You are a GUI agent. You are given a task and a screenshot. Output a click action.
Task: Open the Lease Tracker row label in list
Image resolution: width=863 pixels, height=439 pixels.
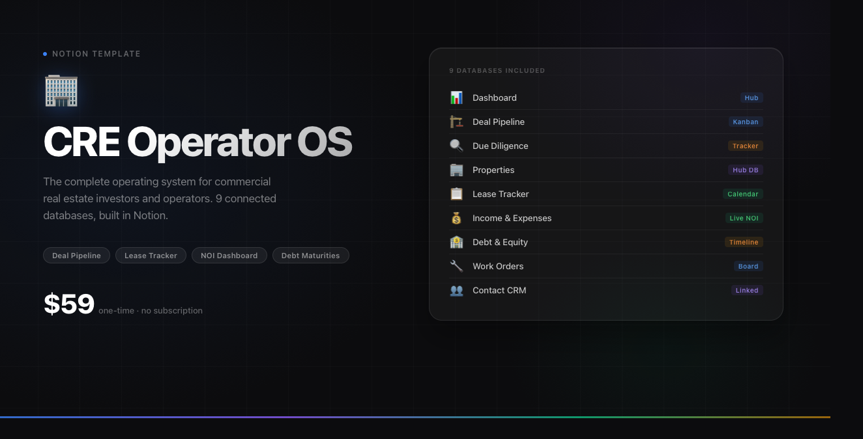501,194
